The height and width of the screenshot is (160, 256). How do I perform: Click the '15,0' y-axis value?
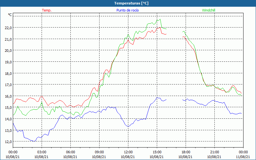point(9,108)
